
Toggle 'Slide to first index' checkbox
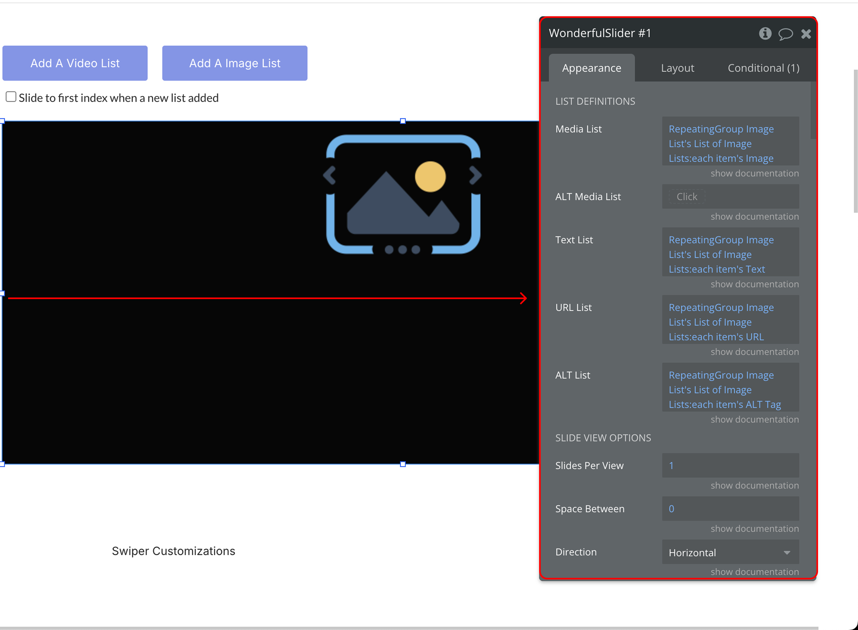[x=11, y=97]
